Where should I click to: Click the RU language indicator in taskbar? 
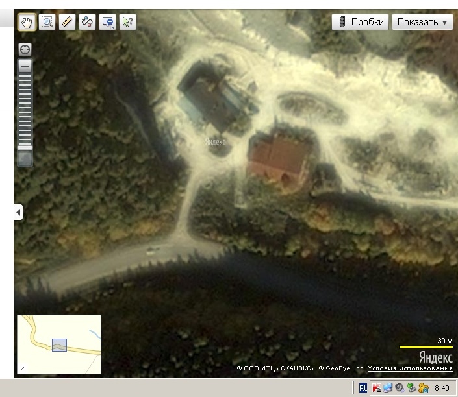pos(363,388)
